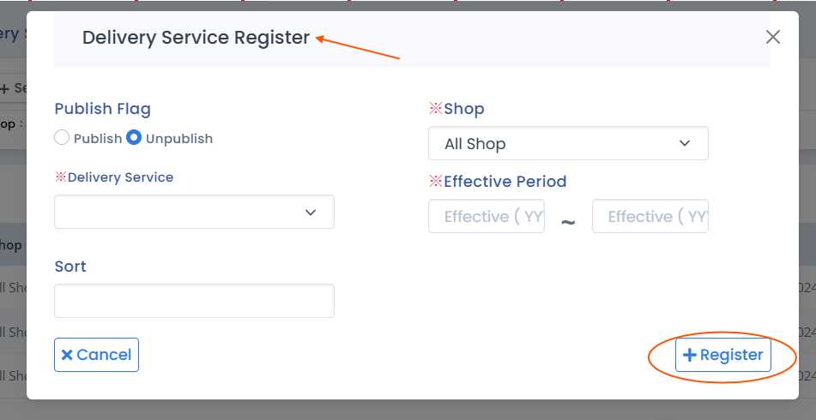Click the Effective Period label
The image size is (816, 420).
click(505, 182)
